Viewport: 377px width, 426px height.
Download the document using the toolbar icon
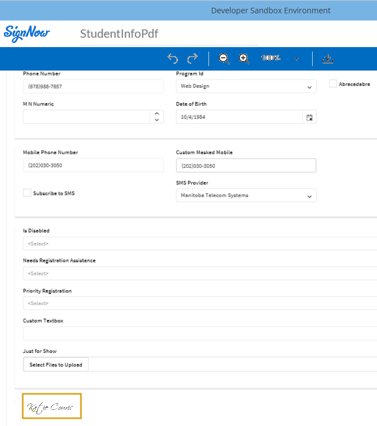point(328,59)
